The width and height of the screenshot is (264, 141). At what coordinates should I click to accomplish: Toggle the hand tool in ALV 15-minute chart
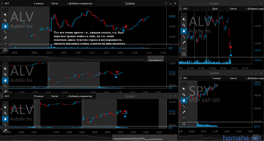click(5, 119)
